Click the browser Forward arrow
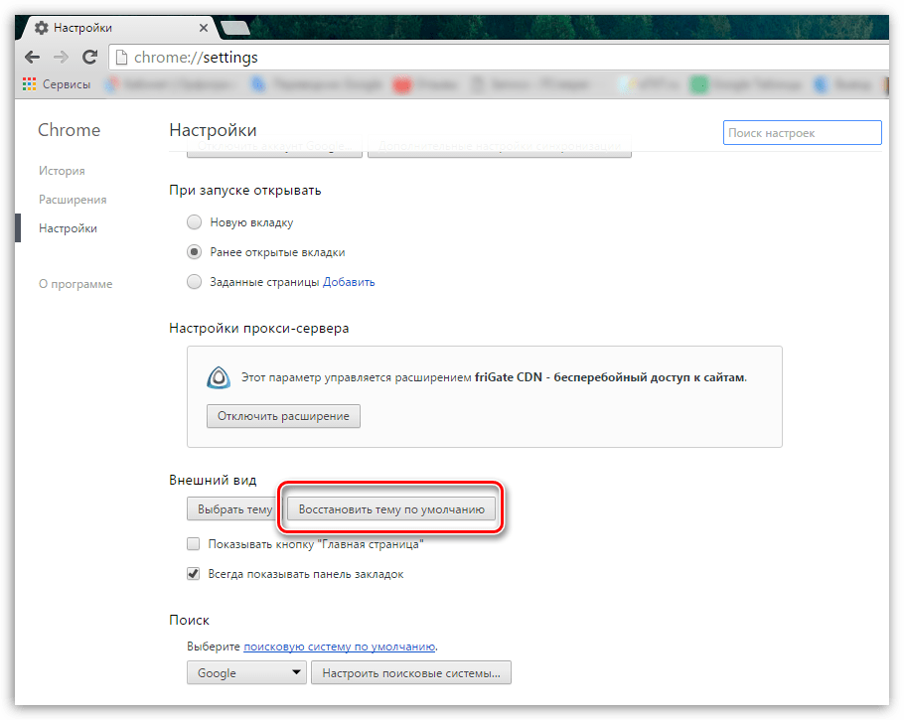The width and height of the screenshot is (904, 720). click(x=61, y=57)
